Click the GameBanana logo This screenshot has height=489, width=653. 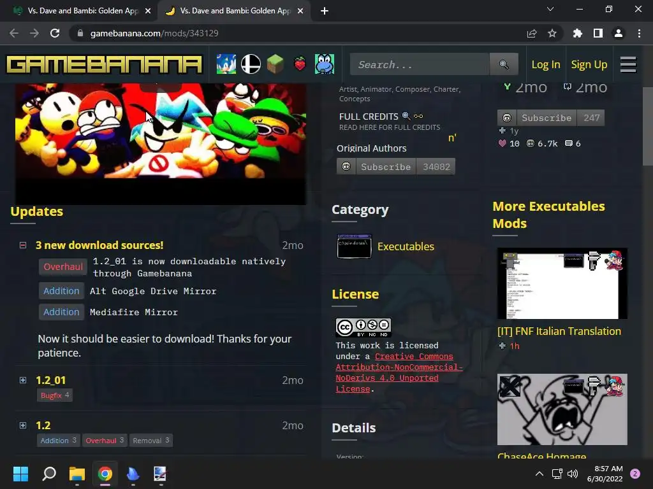[104, 64]
